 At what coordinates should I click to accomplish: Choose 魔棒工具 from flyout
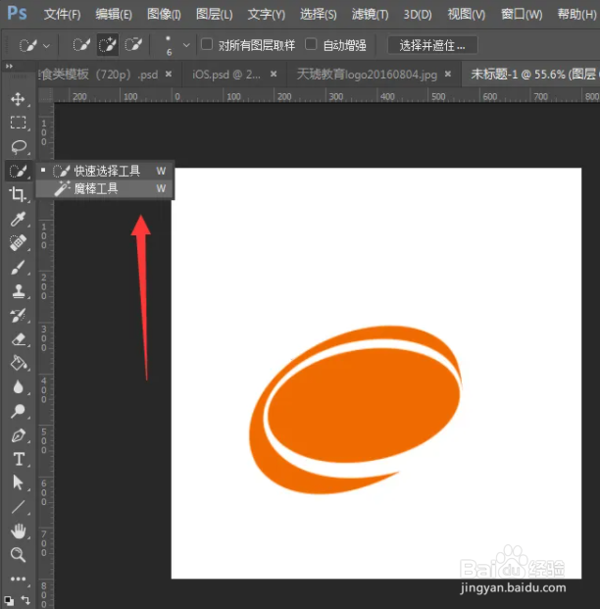(x=105, y=188)
